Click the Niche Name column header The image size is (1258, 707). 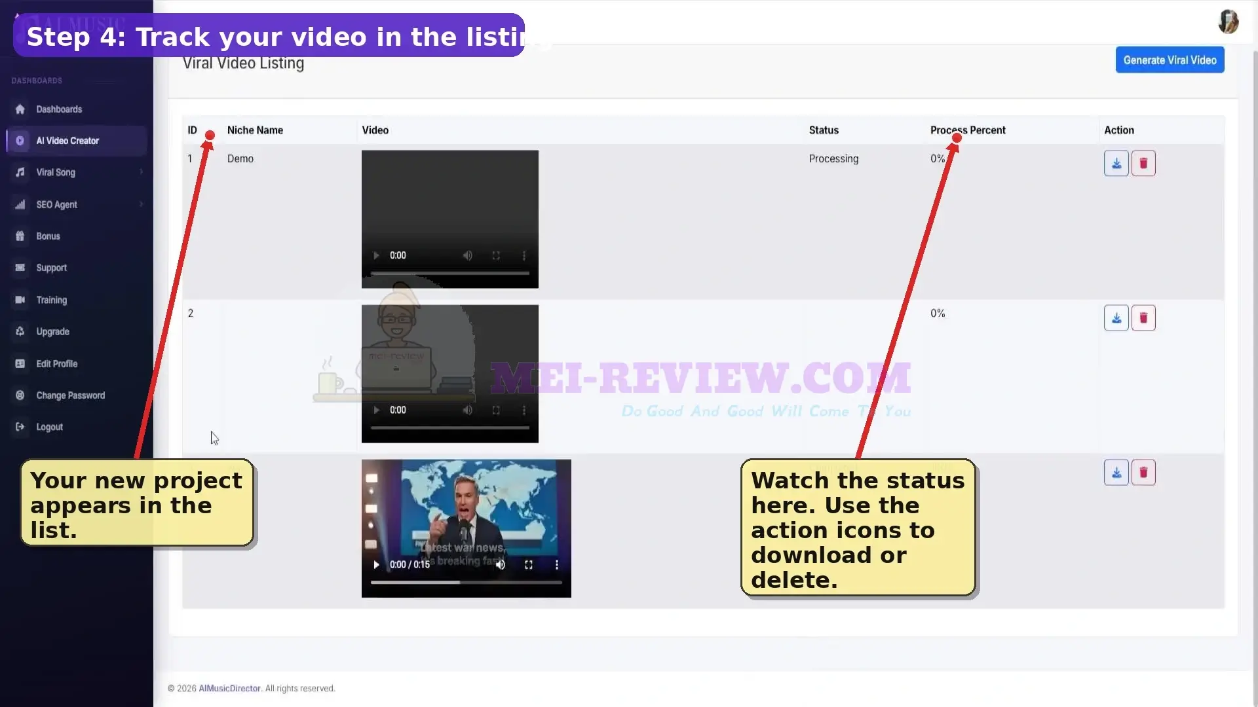tap(255, 130)
